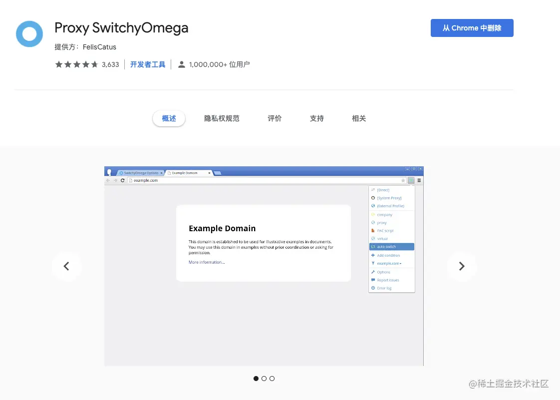Viewport: 560px width, 400px height.
Task: Open the 开发者工具 category link
Action: 148,64
